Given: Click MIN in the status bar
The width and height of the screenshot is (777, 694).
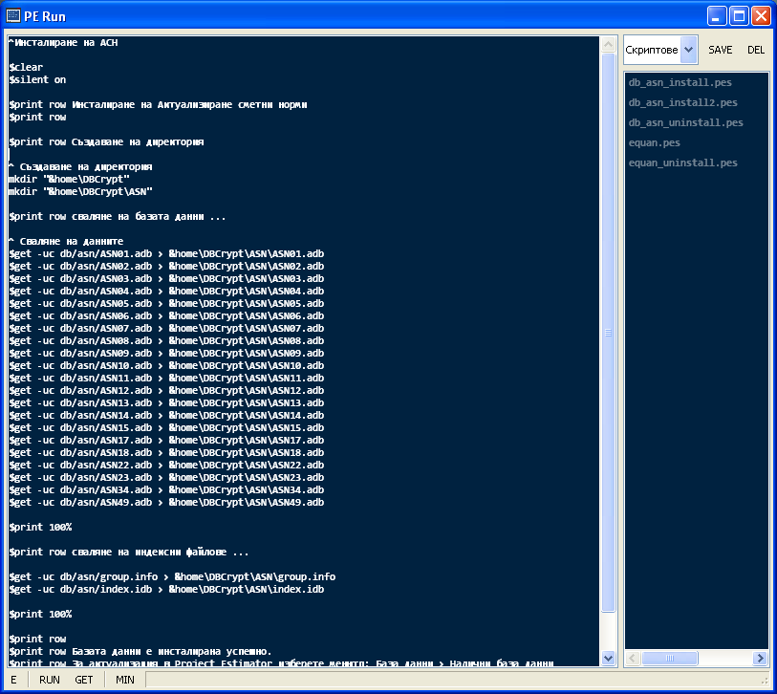Looking at the screenshot, I should [125, 680].
